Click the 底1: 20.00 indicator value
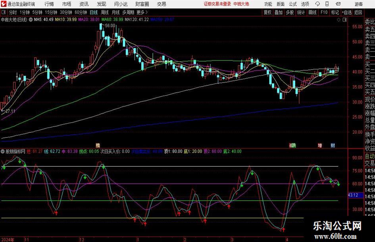 tap(193, 151)
